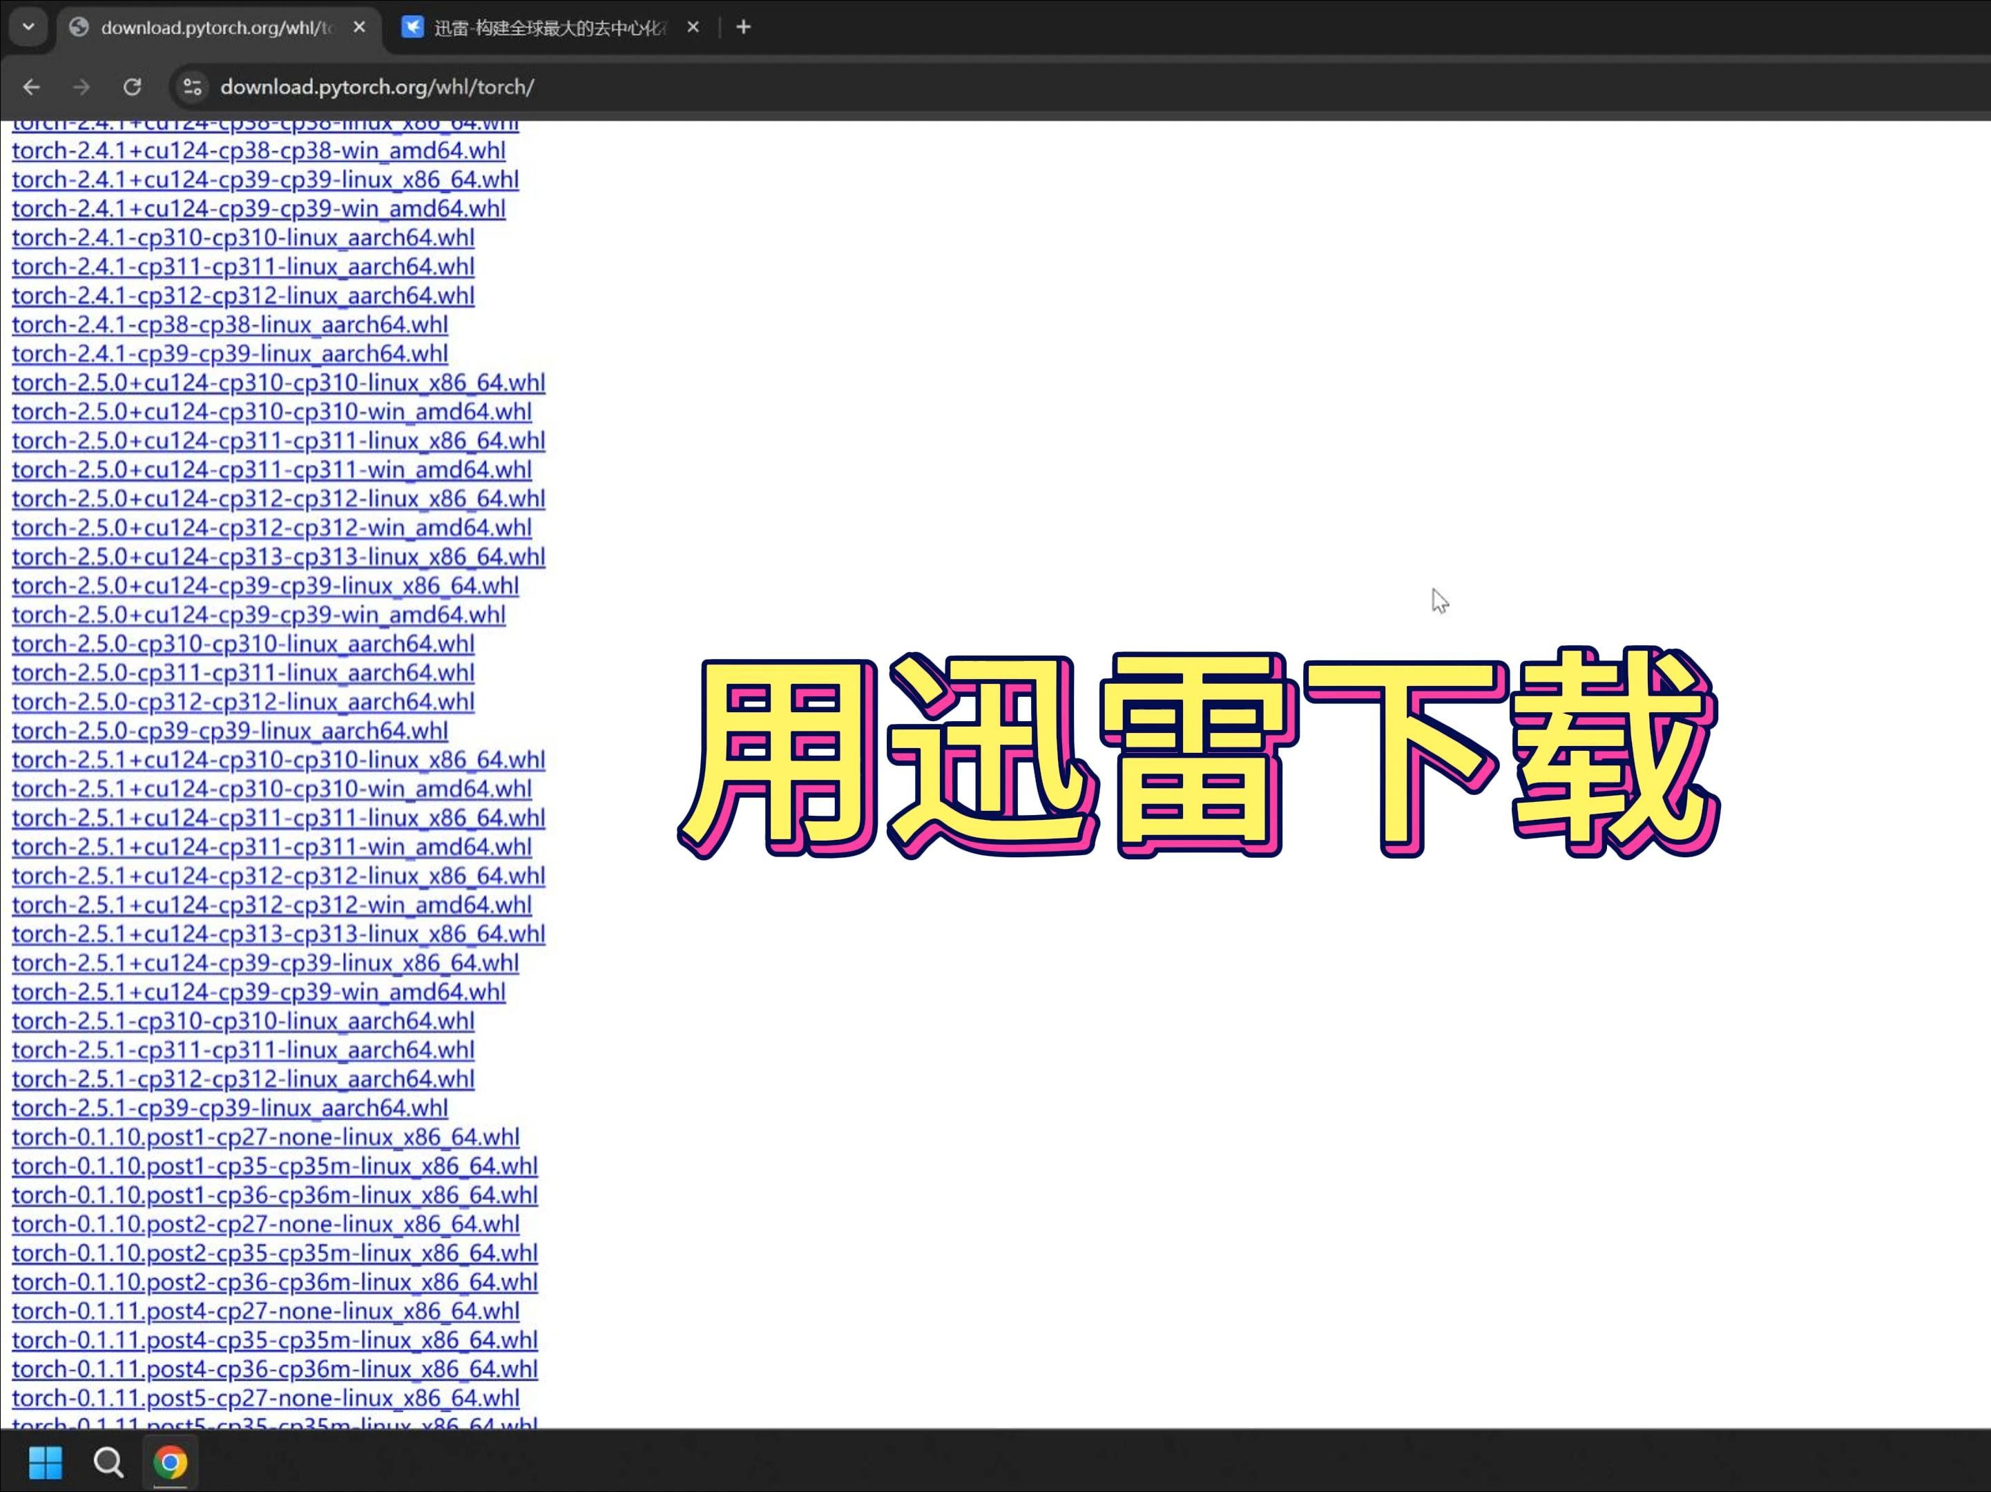Open site information icon in address bar

pyautogui.click(x=193, y=87)
